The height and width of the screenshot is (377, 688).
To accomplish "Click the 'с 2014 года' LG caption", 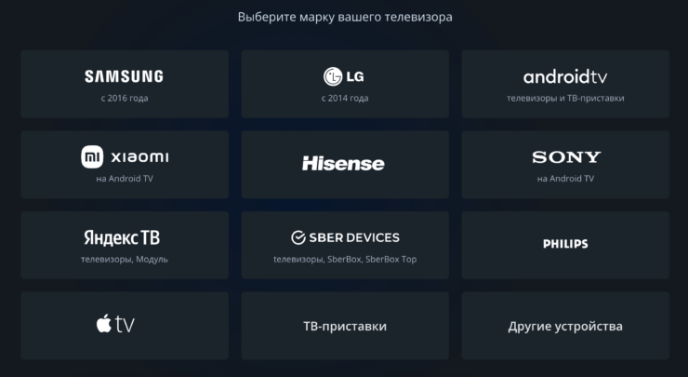I will 345,98.
